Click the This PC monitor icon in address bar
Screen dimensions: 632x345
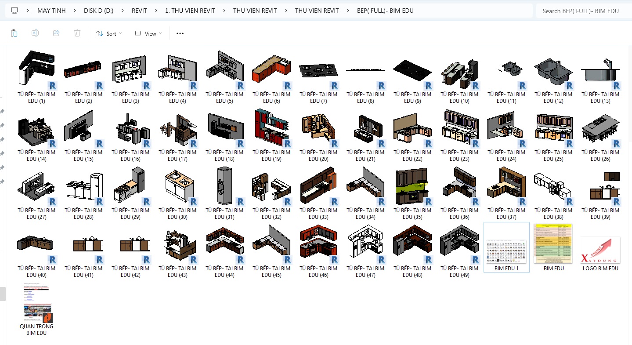coord(14,11)
